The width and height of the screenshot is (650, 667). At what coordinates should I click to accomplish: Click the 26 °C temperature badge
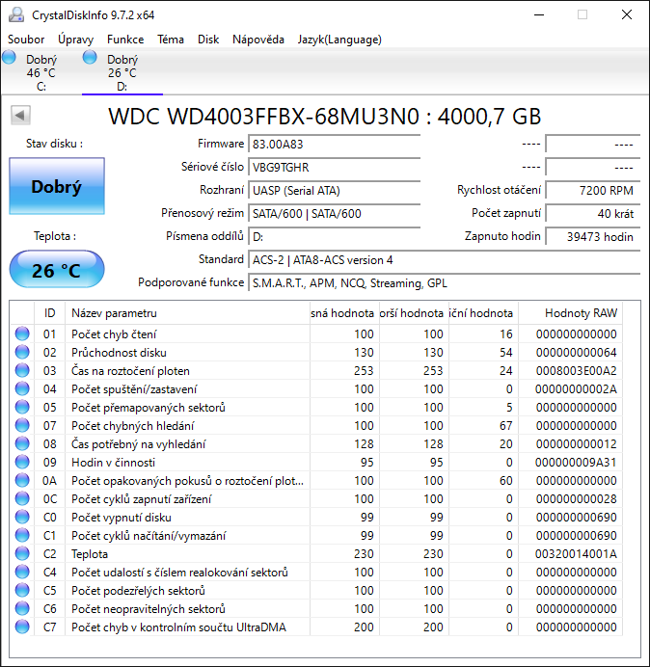click(x=57, y=270)
